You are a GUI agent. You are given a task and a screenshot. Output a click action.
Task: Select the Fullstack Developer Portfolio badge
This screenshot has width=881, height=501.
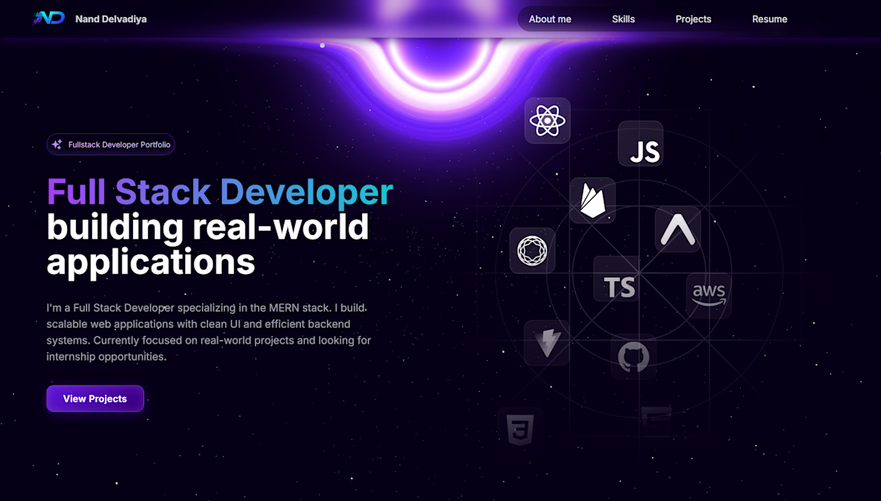point(111,144)
